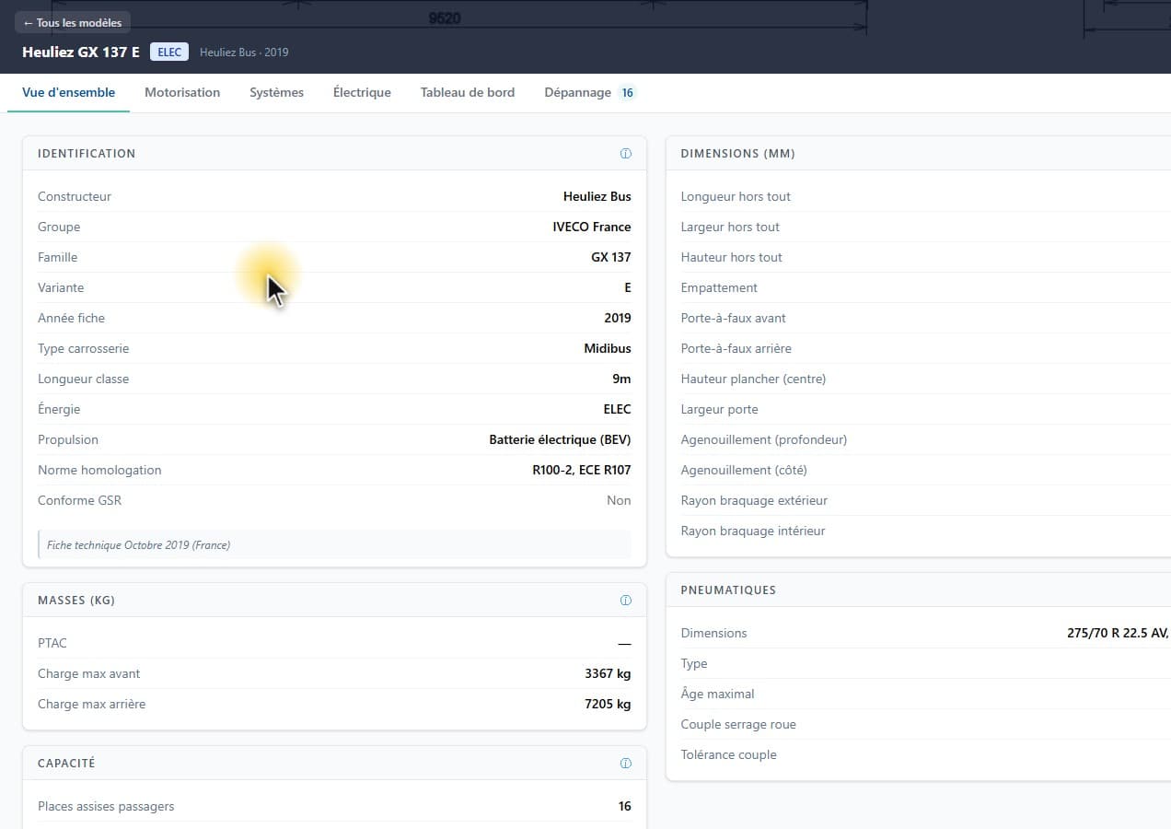
Task: Select the Groupe value IVECO France
Action: [x=592, y=227]
